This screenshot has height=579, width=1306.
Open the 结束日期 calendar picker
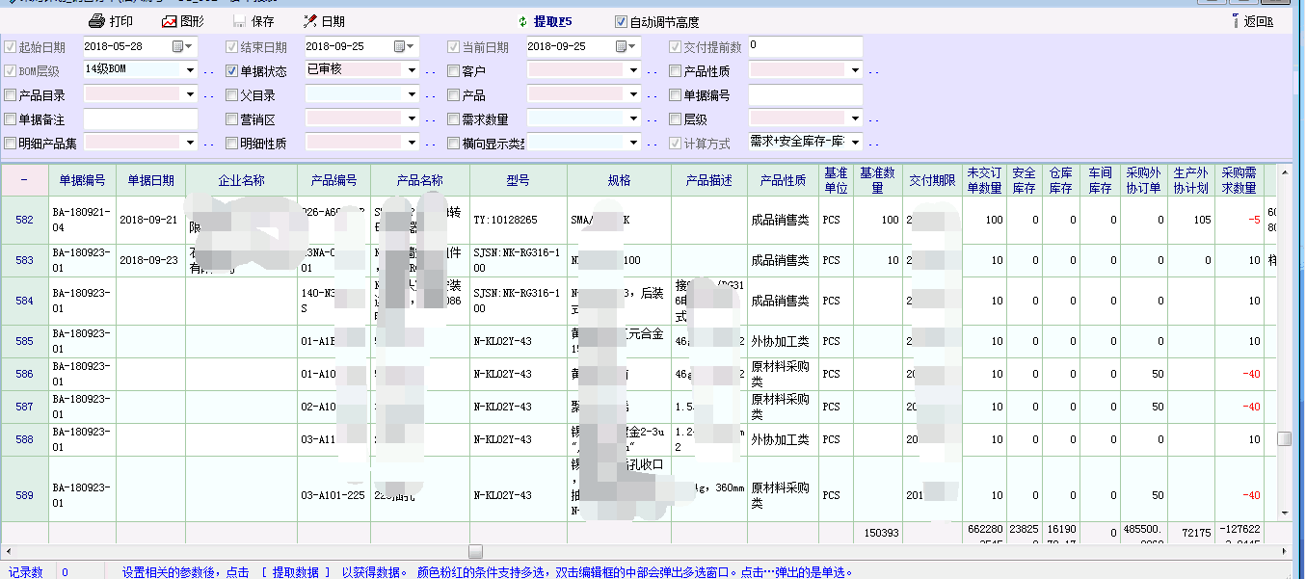[400, 46]
